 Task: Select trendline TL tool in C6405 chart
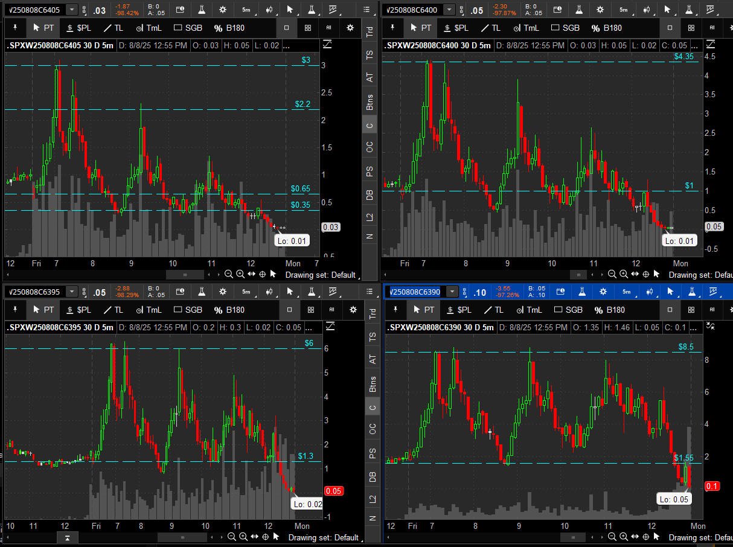(113, 28)
